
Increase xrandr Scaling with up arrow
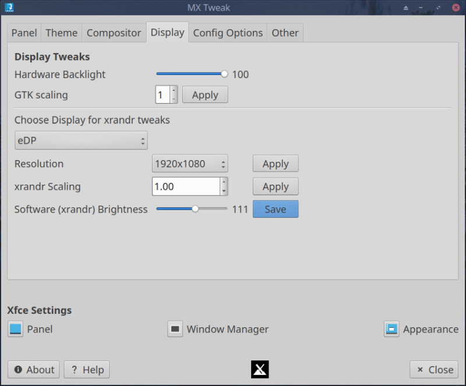tap(224, 182)
